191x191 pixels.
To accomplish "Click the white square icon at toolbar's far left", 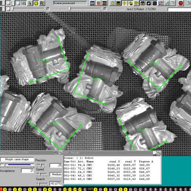I will click(9, 3).
